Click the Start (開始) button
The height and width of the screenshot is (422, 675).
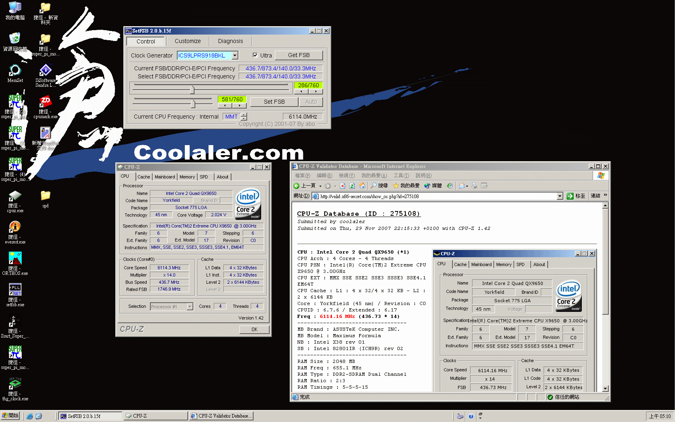(10, 416)
